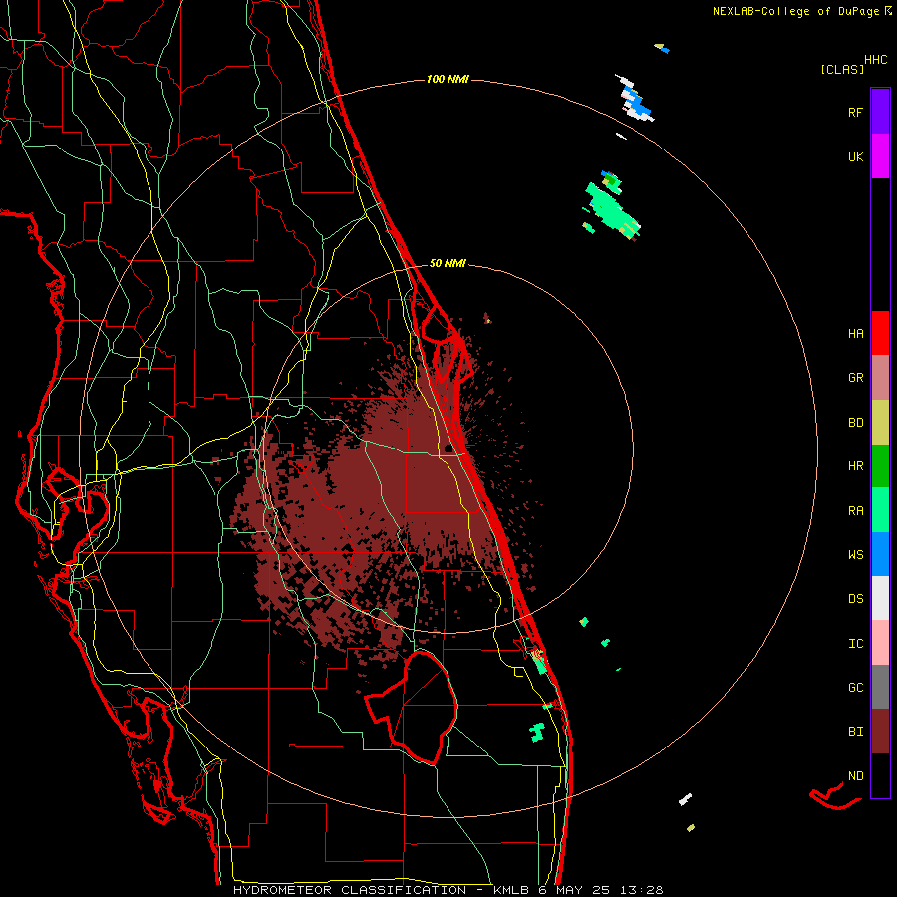The height and width of the screenshot is (897, 897).
Task: Click the "NEXLAB-College of DuPage" credit text
Action: 795,11
